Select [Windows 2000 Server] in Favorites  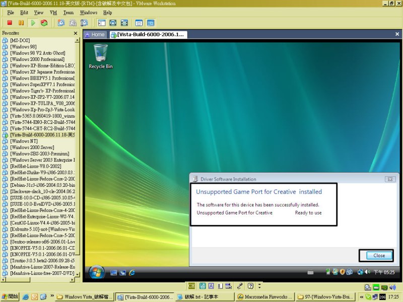point(32,147)
